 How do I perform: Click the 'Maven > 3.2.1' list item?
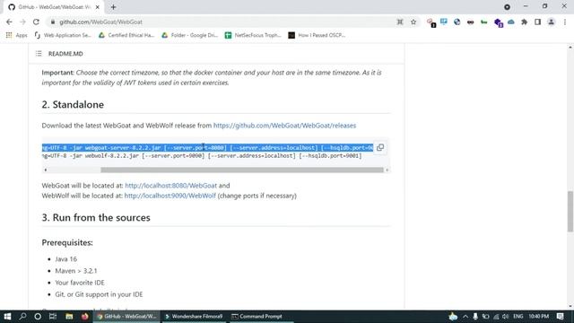click(x=75, y=271)
